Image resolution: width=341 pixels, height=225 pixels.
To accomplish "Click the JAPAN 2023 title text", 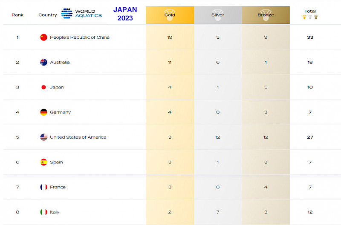I will [x=125, y=14].
